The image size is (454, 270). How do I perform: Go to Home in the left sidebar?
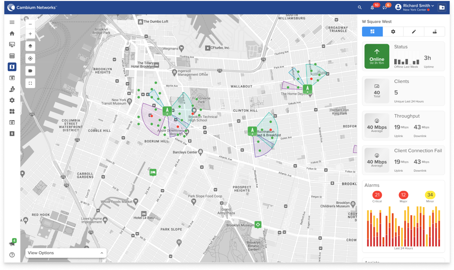(x=12, y=33)
